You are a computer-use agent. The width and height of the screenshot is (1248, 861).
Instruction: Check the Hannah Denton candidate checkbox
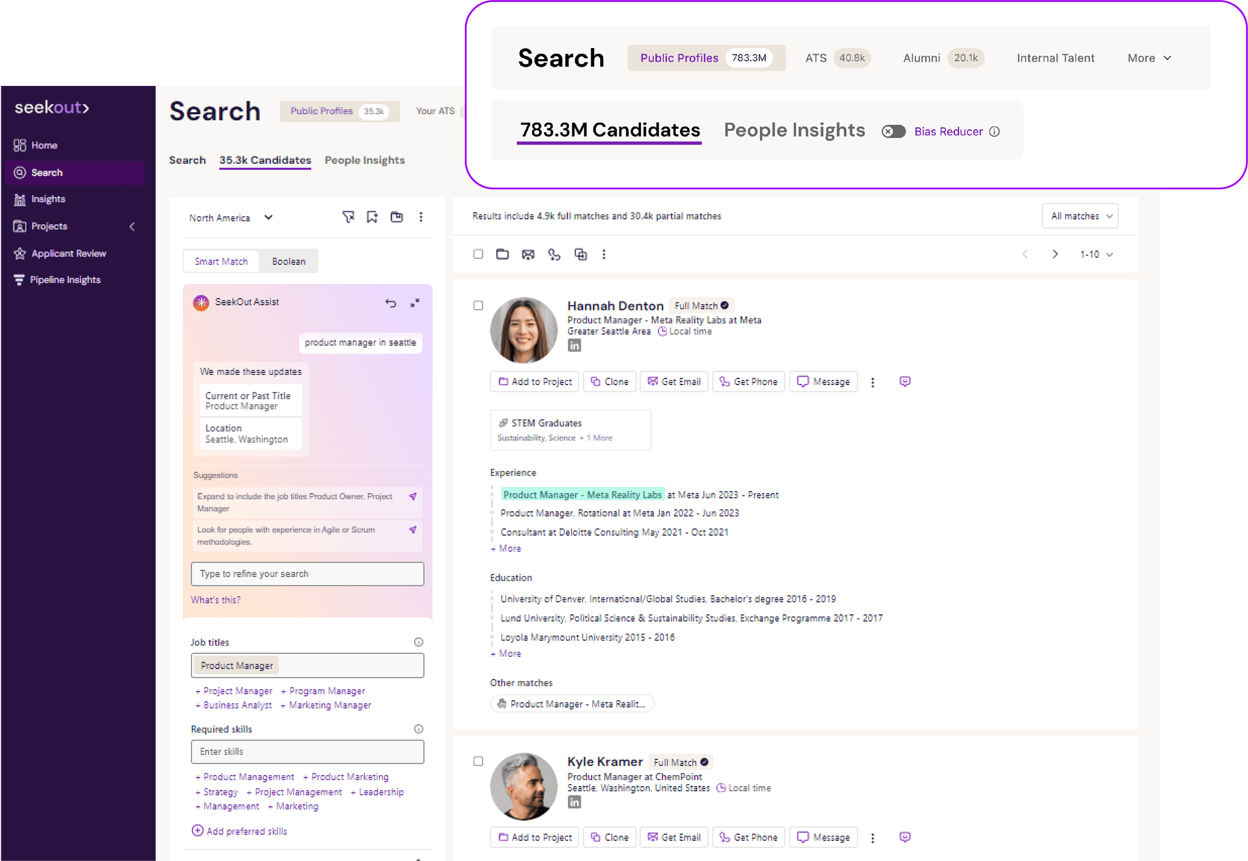click(x=478, y=305)
